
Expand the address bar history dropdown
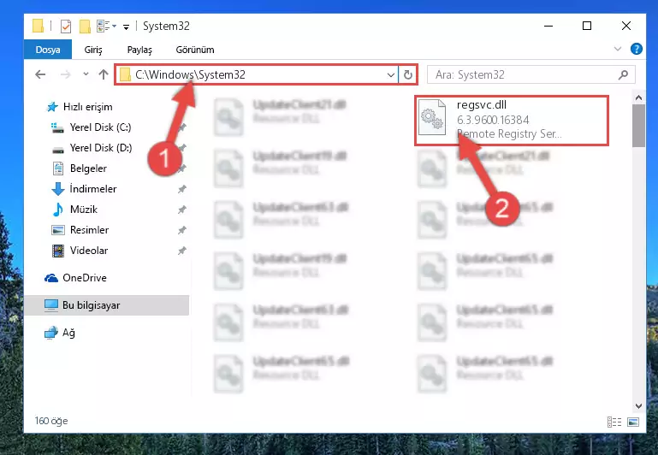391,75
